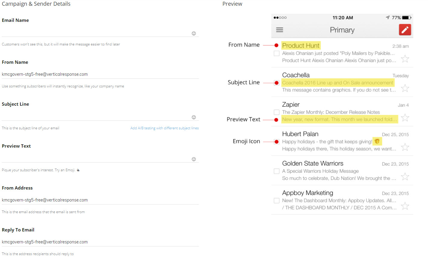This screenshot has height=259, width=428.
Task: Click the battery icon in phone status bar
Action: (407, 18)
